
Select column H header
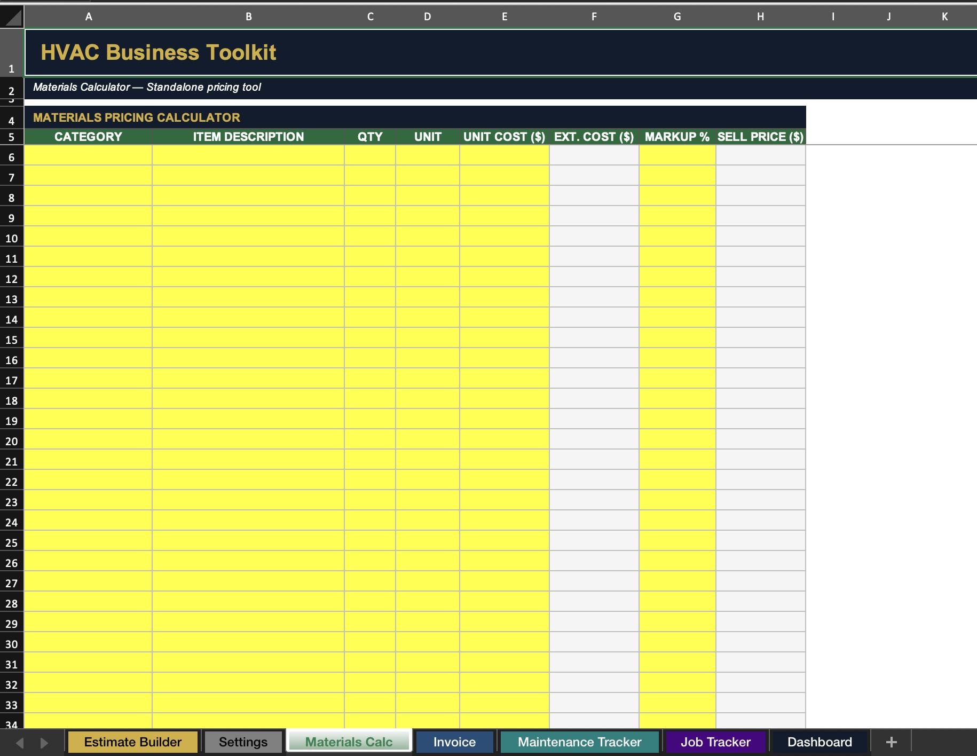tap(760, 17)
